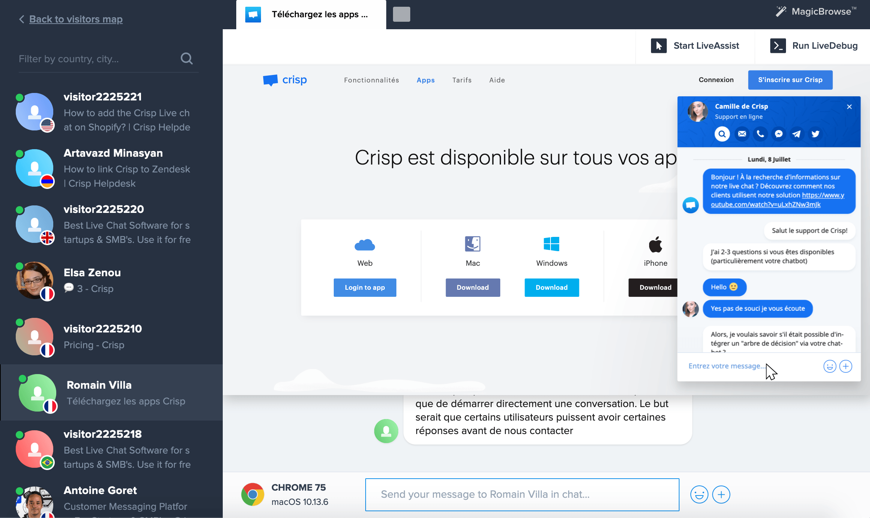Screen dimensions: 870x518
Task: Click "Yes pas de souci je vous écoute" bubble
Action: tap(757, 308)
